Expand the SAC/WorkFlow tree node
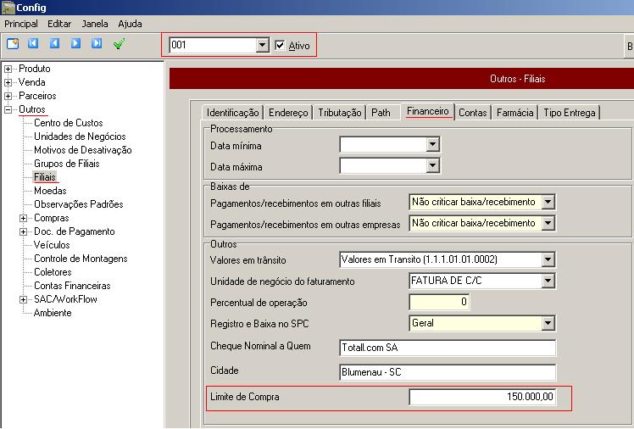 pyautogui.click(x=24, y=299)
